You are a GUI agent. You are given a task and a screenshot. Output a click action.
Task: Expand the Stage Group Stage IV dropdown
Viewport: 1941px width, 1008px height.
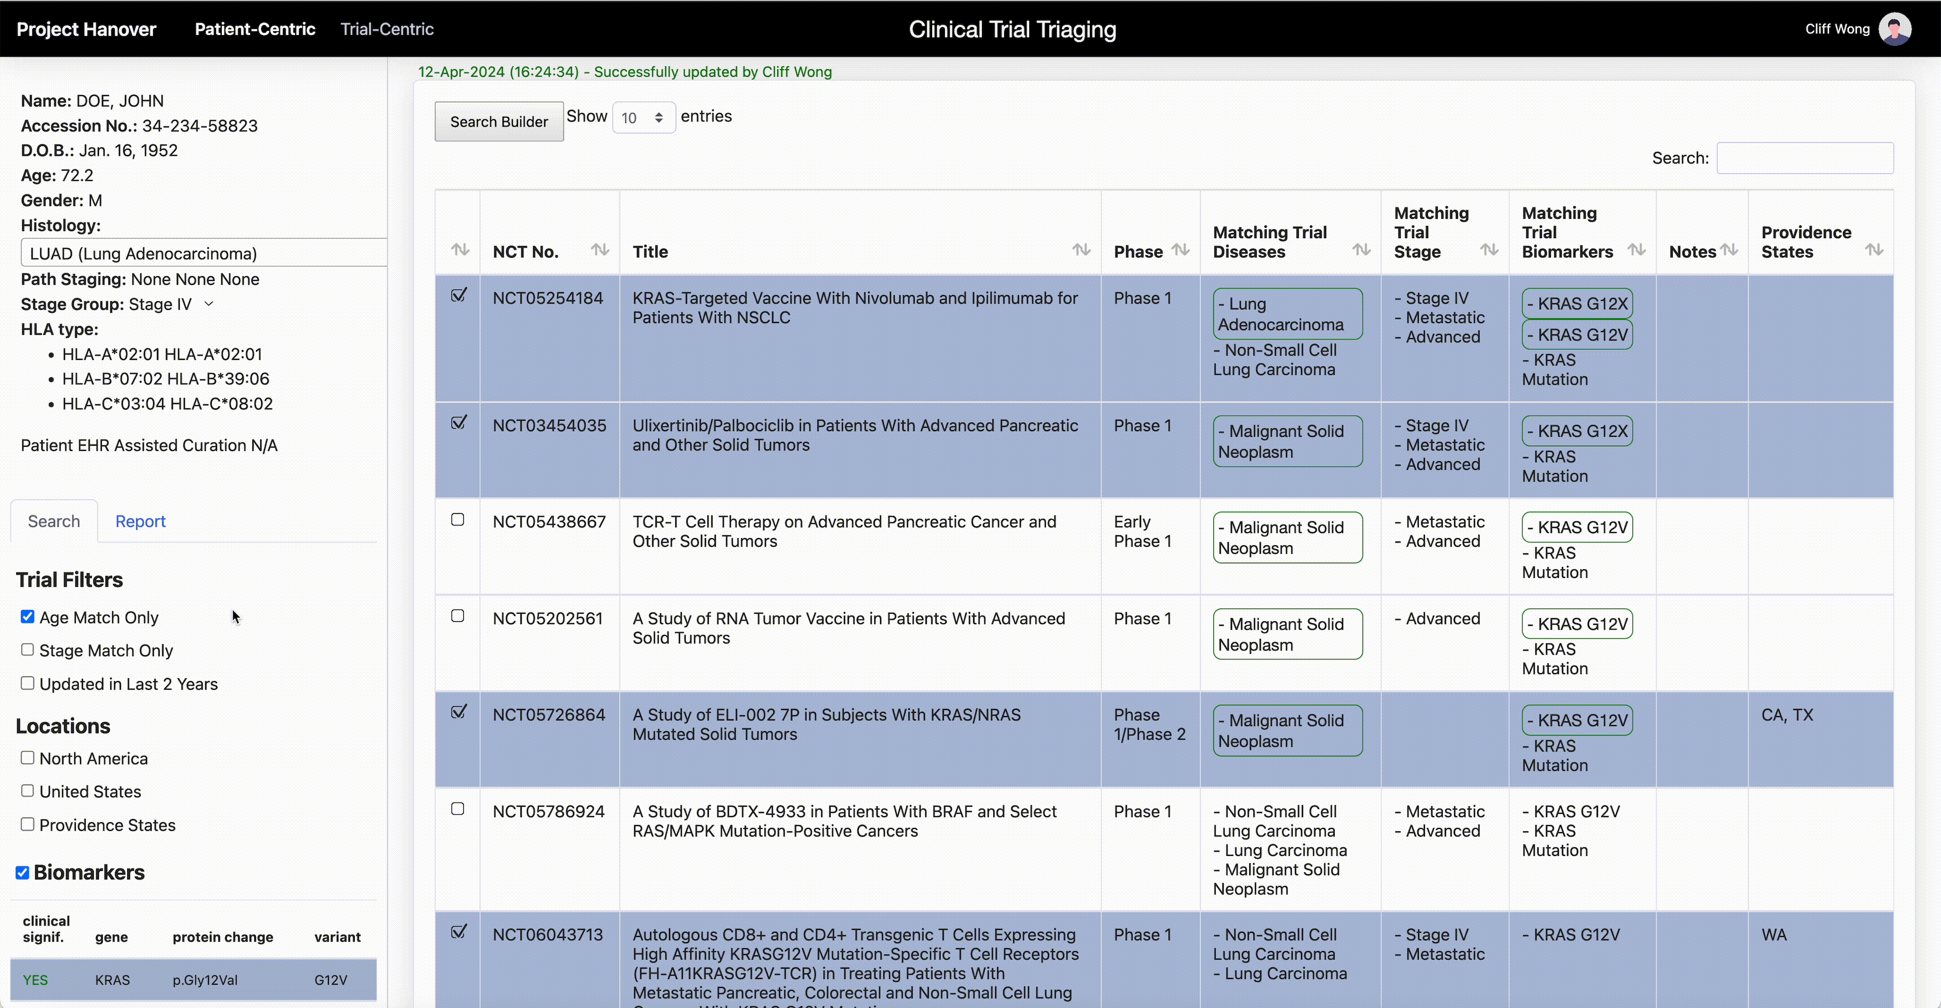pyautogui.click(x=209, y=304)
